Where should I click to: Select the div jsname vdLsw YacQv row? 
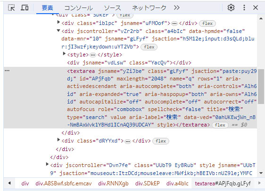[129, 63]
